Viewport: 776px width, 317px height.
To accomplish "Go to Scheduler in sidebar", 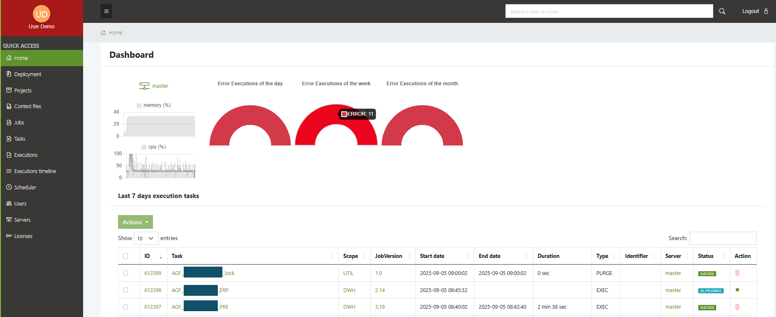I will click(x=25, y=188).
